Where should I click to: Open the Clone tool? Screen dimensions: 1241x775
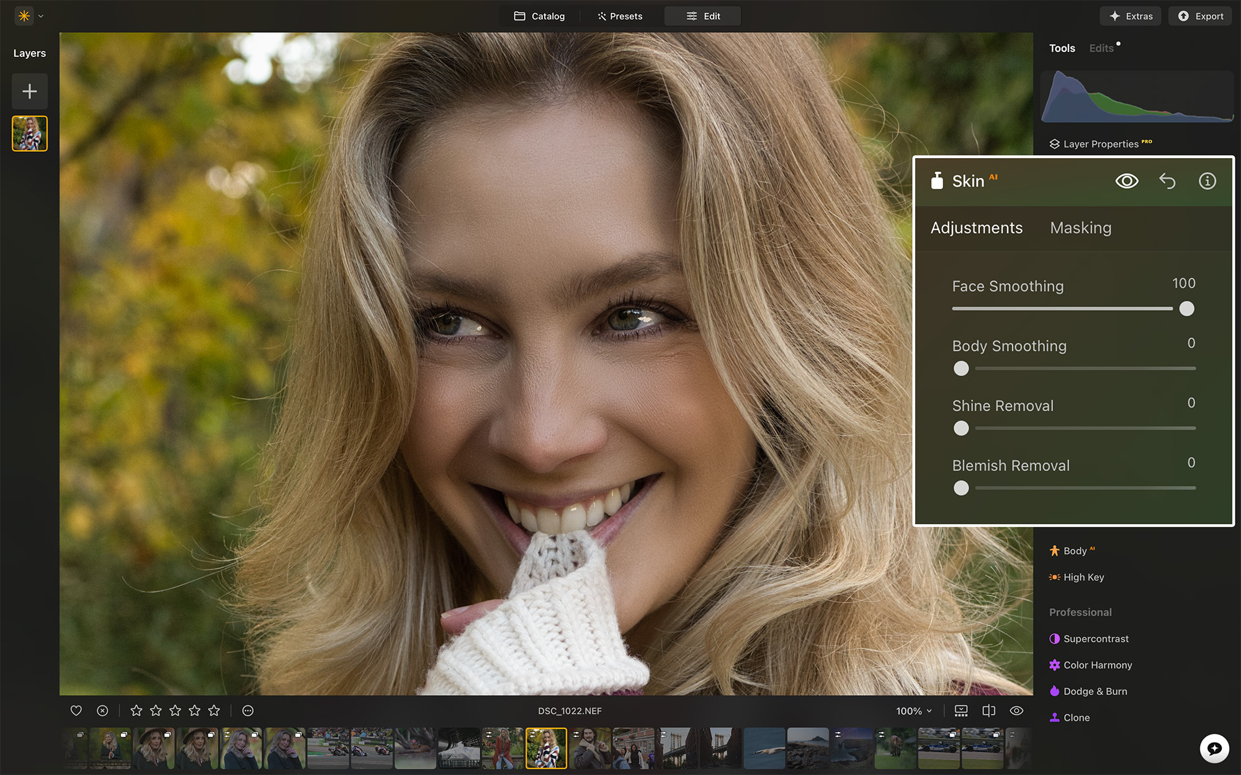coord(1077,717)
